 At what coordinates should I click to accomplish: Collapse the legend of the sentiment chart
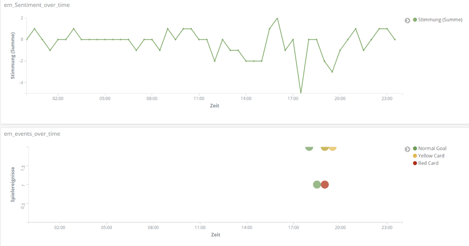tap(407, 20)
